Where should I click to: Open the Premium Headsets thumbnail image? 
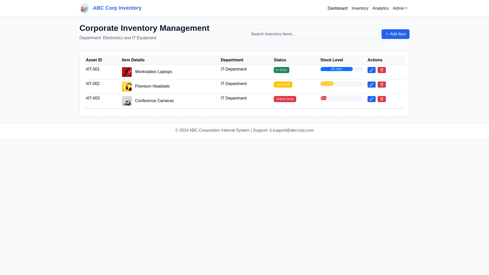click(x=127, y=87)
